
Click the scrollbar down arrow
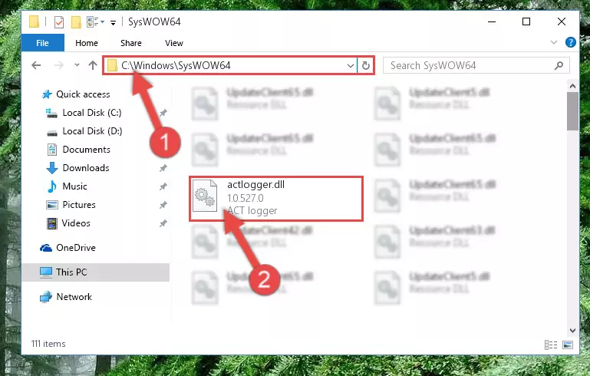572,331
